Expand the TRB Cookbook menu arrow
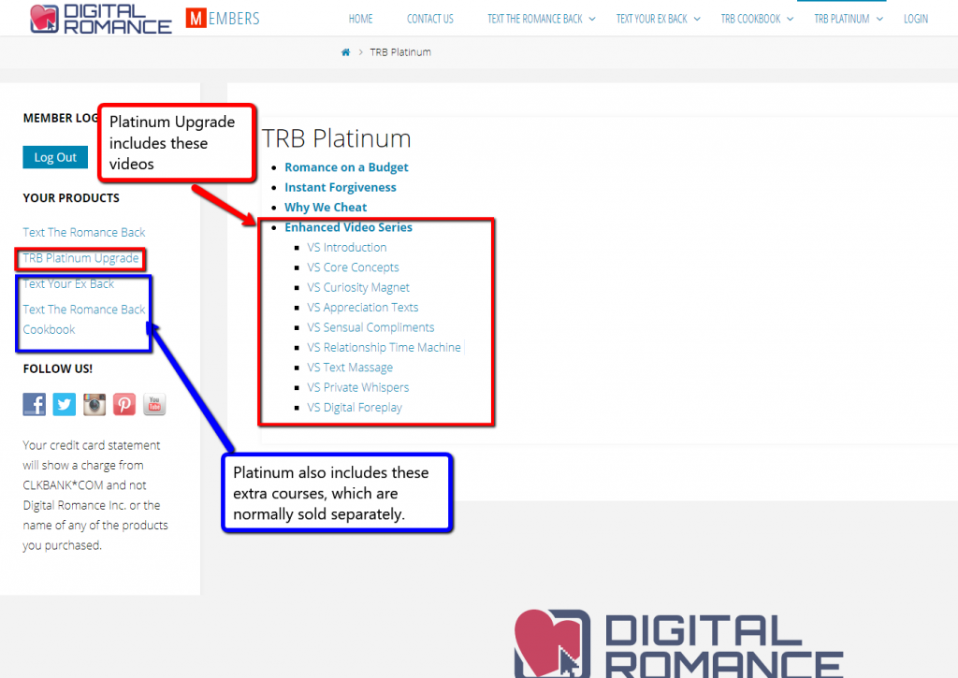This screenshot has height=678, width=958. point(790,19)
